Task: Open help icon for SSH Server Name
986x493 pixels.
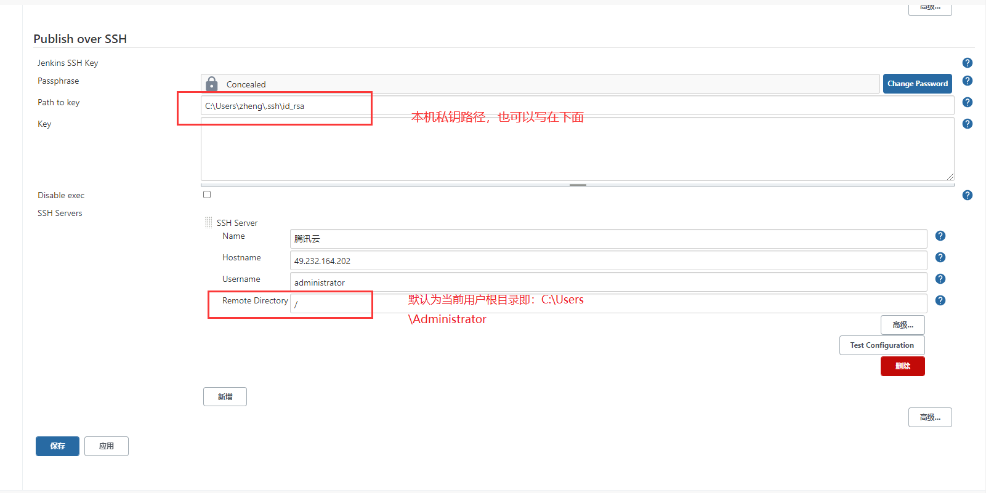Action: pyautogui.click(x=940, y=236)
